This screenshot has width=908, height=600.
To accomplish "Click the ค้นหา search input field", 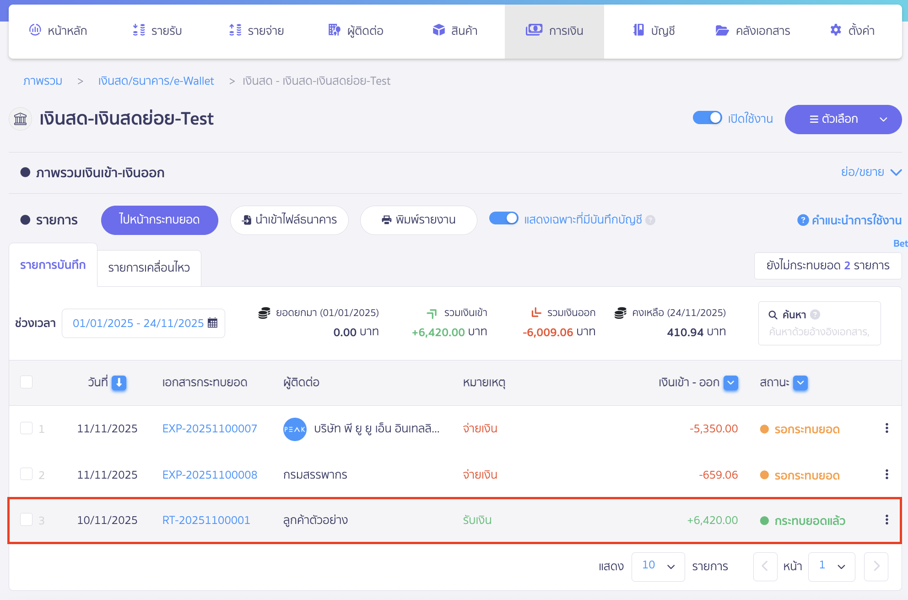I will (x=819, y=332).
